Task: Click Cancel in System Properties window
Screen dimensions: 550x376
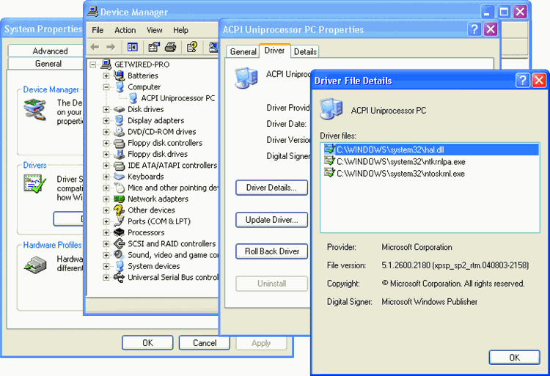Action: coord(205,343)
